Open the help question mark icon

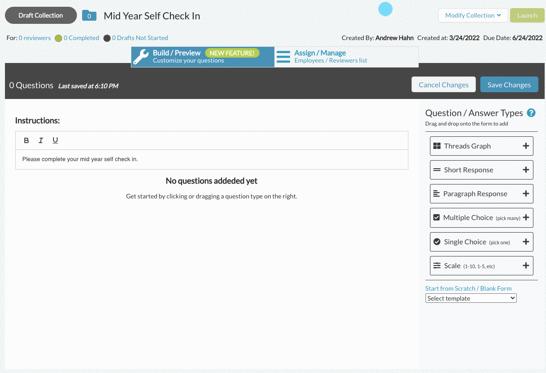(531, 113)
